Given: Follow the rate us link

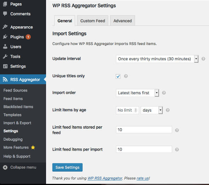Looking at the screenshot, I should coord(143,178).
